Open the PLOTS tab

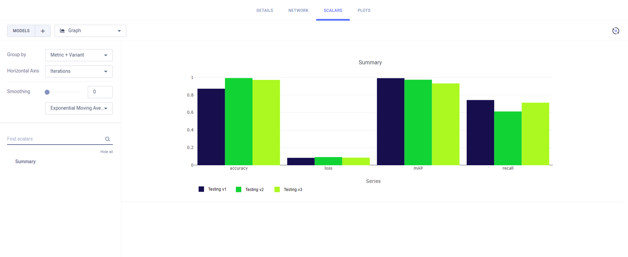(364, 10)
